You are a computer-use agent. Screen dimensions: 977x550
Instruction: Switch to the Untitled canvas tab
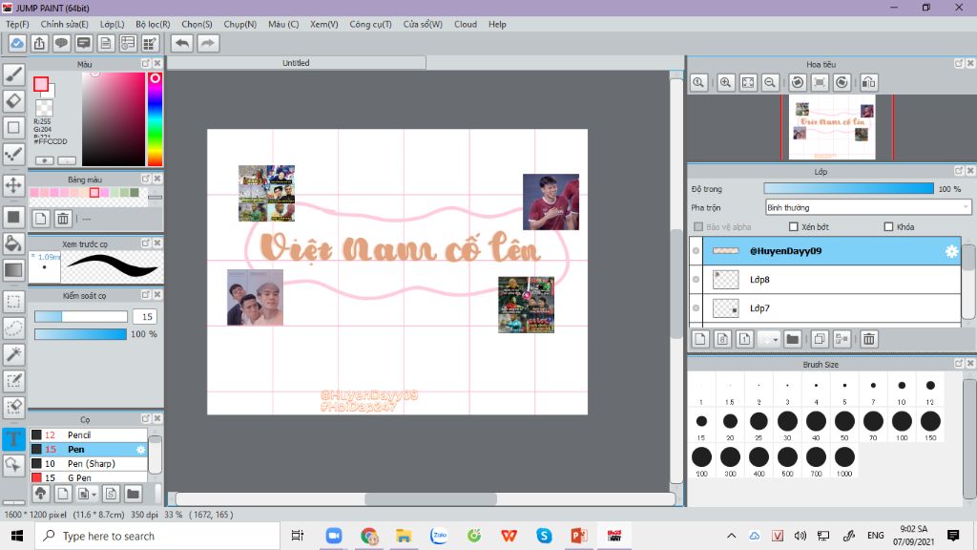click(297, 63)
